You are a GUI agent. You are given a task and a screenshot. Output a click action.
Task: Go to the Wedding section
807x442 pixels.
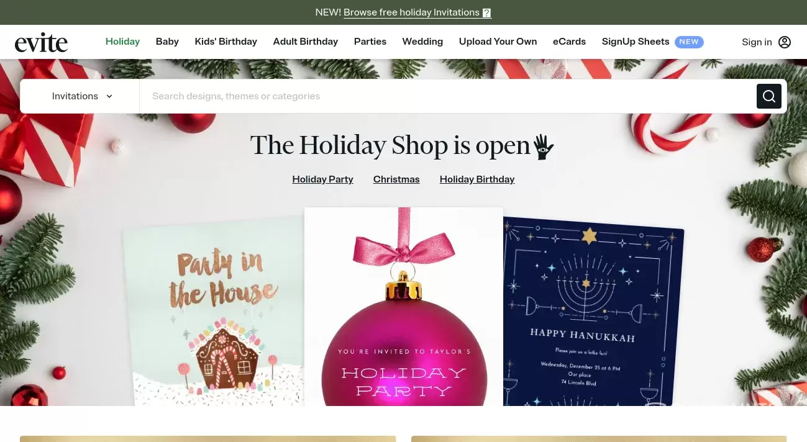pyautogui.click(x=422, y=42)
